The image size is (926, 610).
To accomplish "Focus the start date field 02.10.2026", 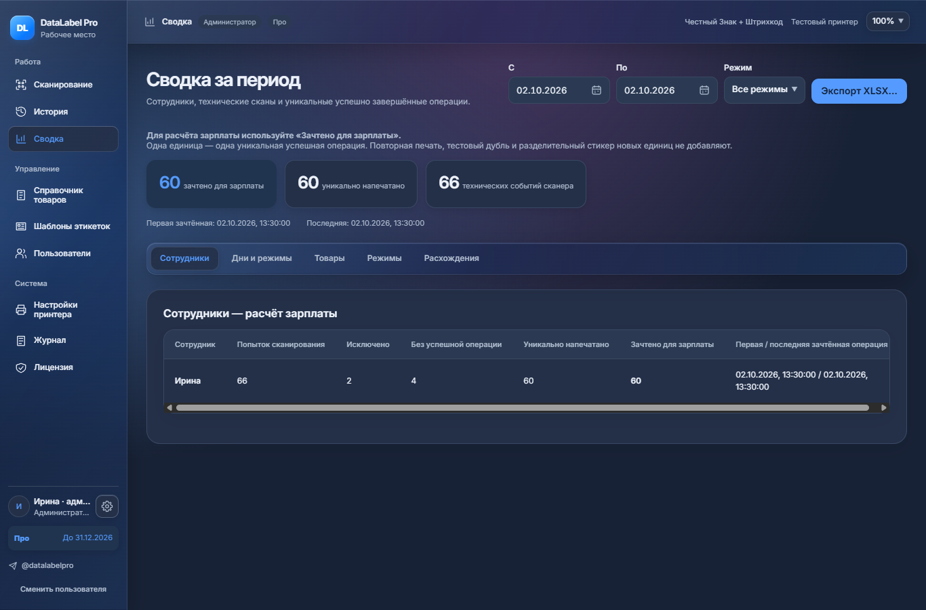I will coord(559,90).
